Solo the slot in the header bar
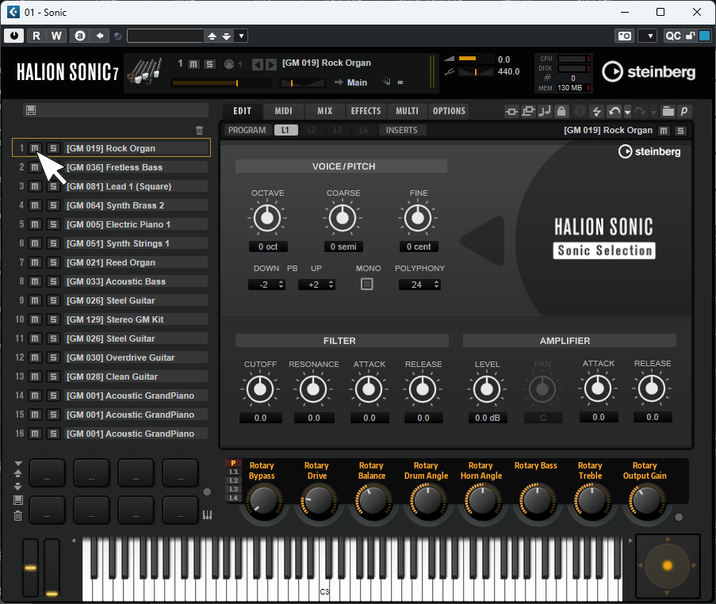This screenshot has height=604, width=716. [209, 64]
